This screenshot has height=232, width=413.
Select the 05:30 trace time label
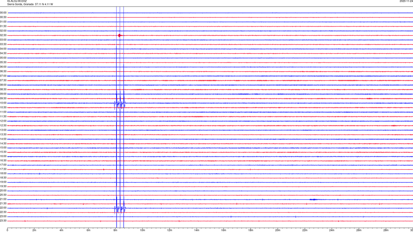point(3,62)
